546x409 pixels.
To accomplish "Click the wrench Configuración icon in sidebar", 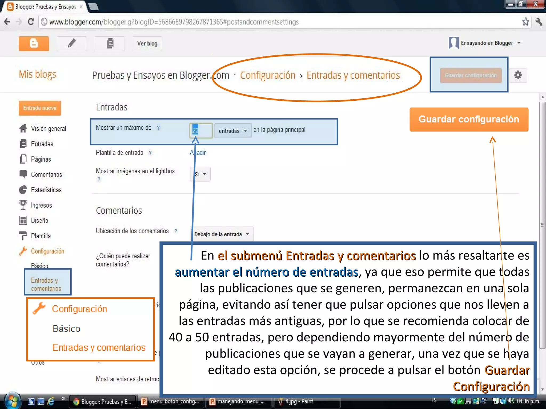I will [x=23, y=251].
